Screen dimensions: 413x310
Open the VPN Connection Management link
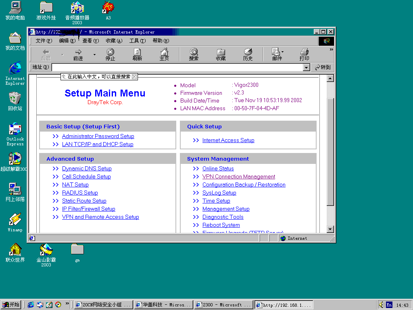(239, 177)
